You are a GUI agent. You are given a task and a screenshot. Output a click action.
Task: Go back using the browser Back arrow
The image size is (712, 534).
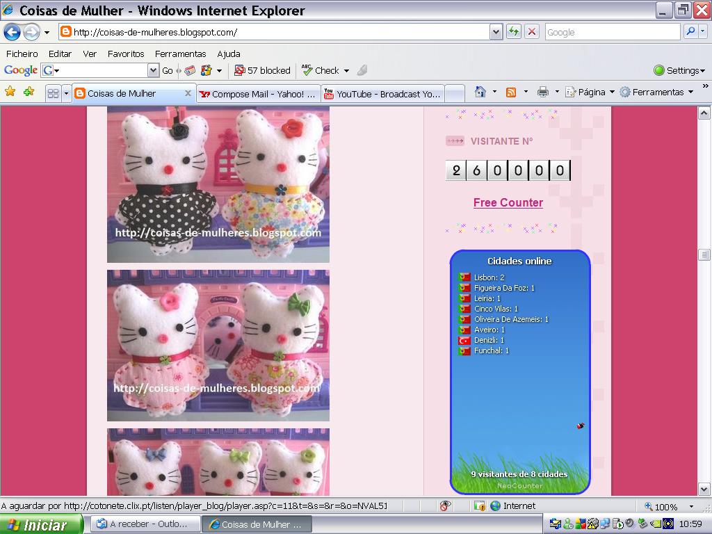click(12, 32)
